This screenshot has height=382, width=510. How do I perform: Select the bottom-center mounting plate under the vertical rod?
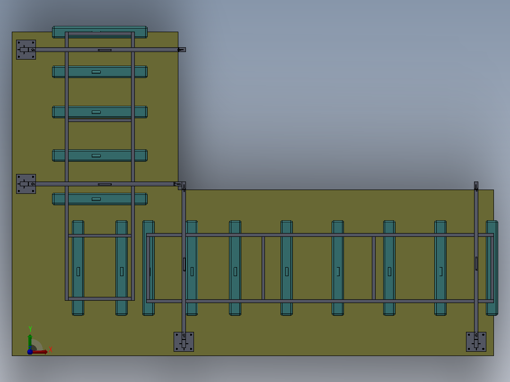[x=184, y=342]
